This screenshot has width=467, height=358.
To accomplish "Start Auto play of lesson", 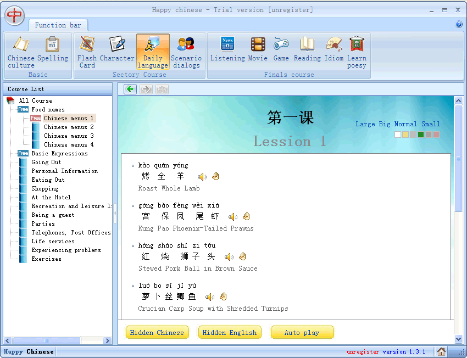I will click(302, 332).
